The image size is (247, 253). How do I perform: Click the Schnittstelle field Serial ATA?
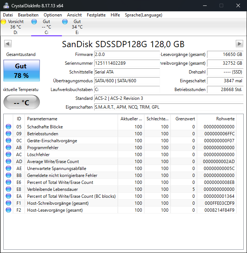127,72
